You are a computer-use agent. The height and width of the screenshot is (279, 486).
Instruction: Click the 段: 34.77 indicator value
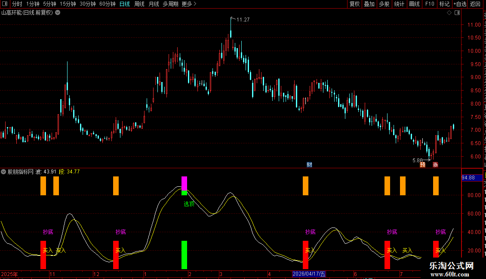(69, 172)
